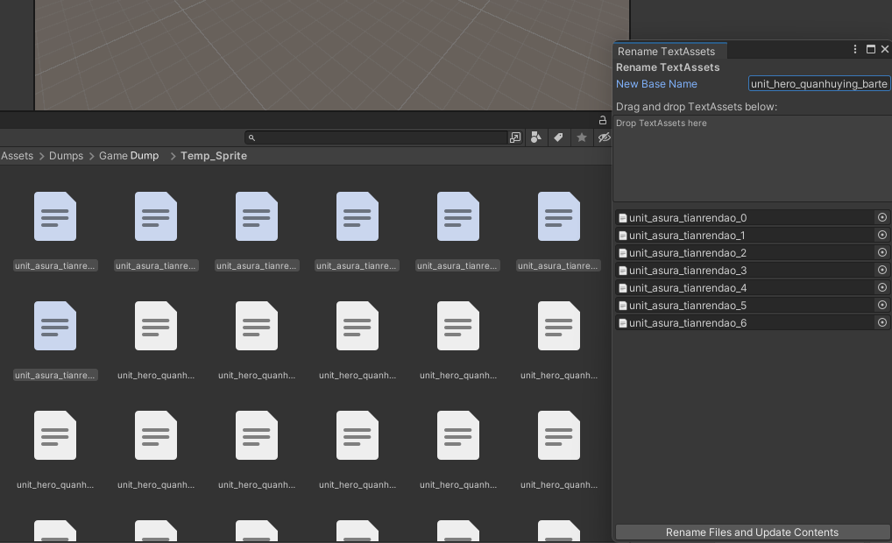Open the search in window icon
Screen dimensions: 892x543
[515, 138]
